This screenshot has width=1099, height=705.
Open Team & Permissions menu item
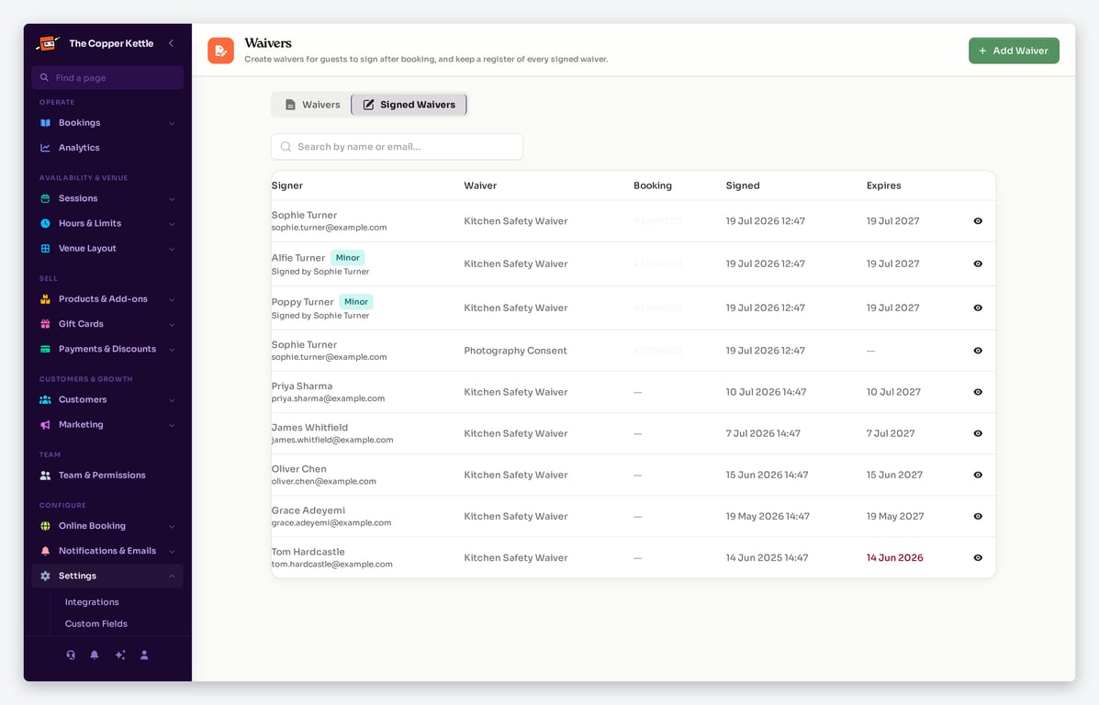click(107, 476)
